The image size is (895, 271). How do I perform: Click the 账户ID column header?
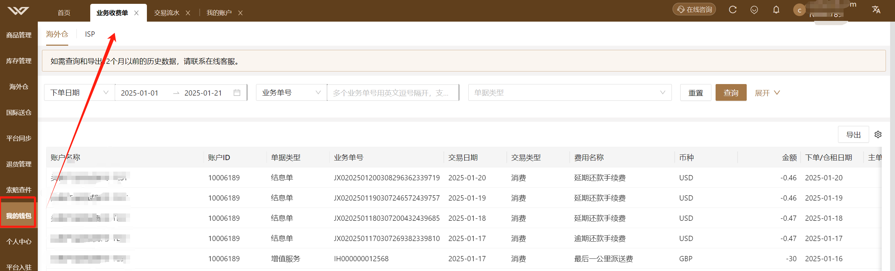pos(219,158)
